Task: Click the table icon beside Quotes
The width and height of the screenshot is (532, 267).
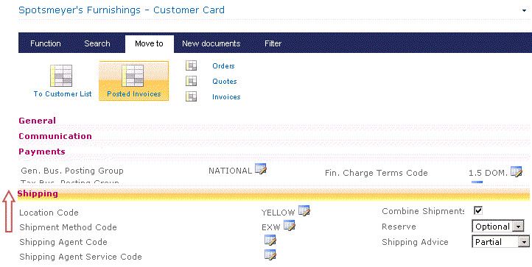Action: click(x=191, y=81)
